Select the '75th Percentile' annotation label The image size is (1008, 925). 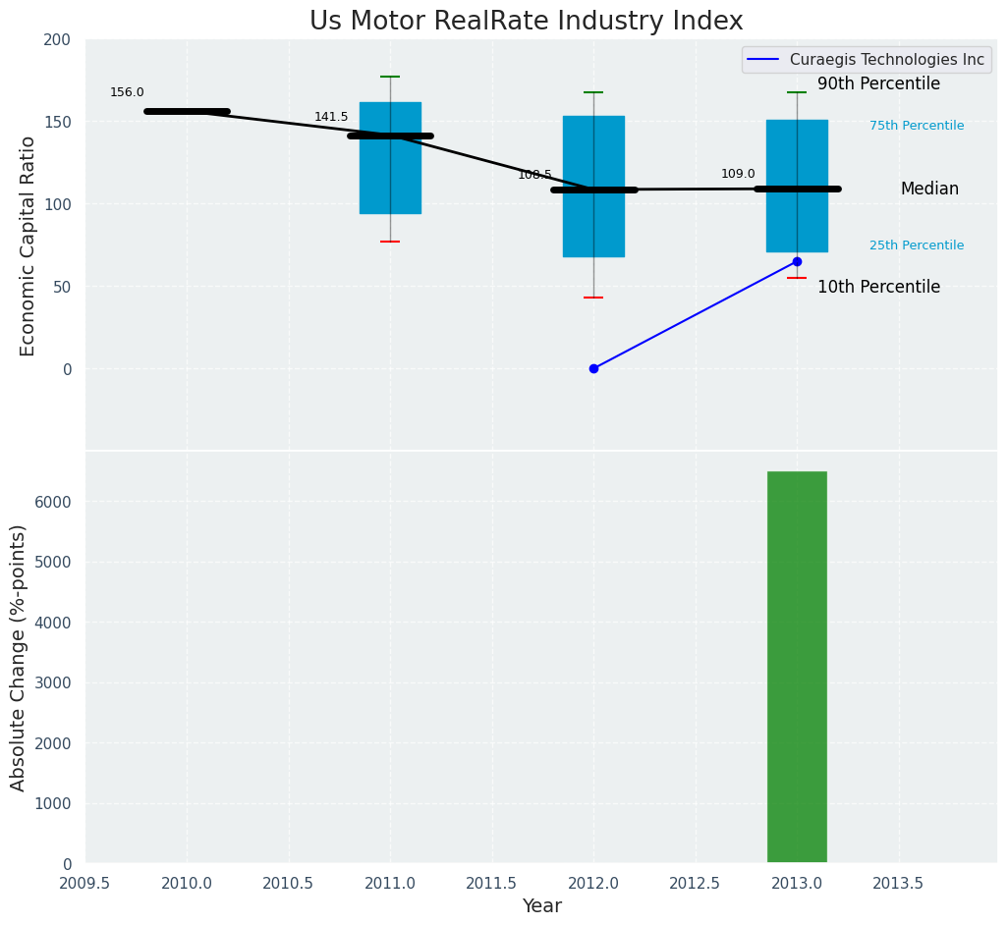(917, 126)
